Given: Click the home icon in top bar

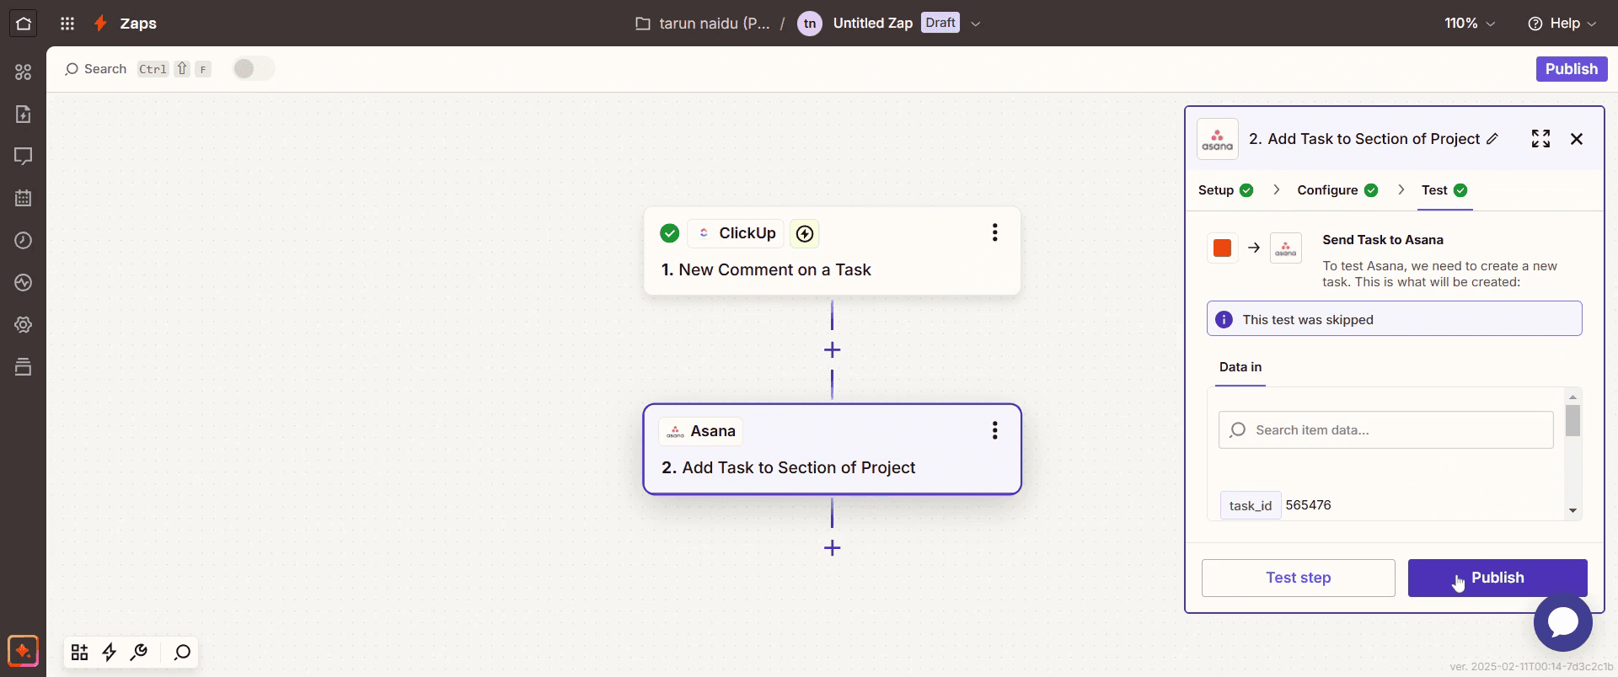Looking at the screenshot, I should coord(24,24).
